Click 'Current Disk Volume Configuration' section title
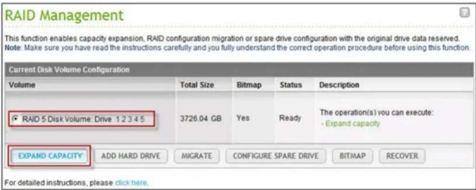The image size is (476, 190). [69, 70]
